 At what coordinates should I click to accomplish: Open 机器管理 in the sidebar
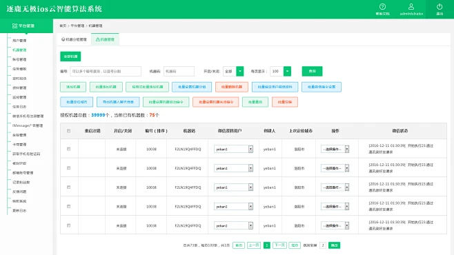pos(19,50)
